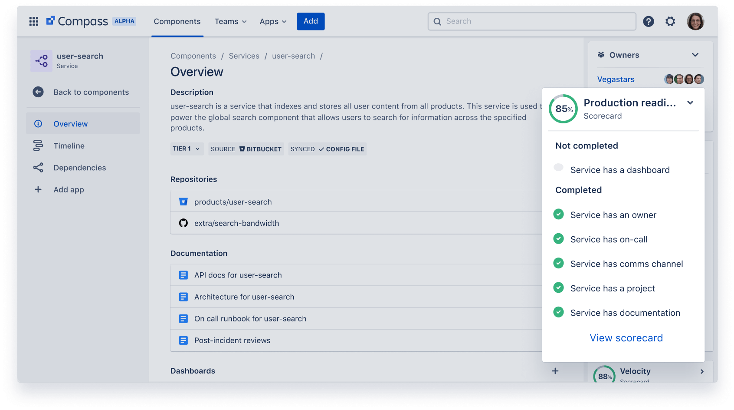This screenshot has height=410, width=734.
Task: Collapse the Owners panel
Action: 695,55
